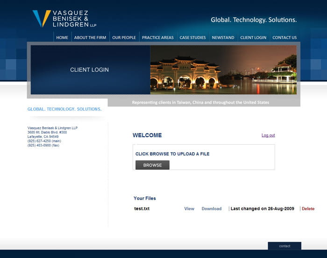Image resolution: width=327 pixels, height=258 pixels.
Task: Download the test.txt file
Action: pyautogui.click(x=212, y=209)
